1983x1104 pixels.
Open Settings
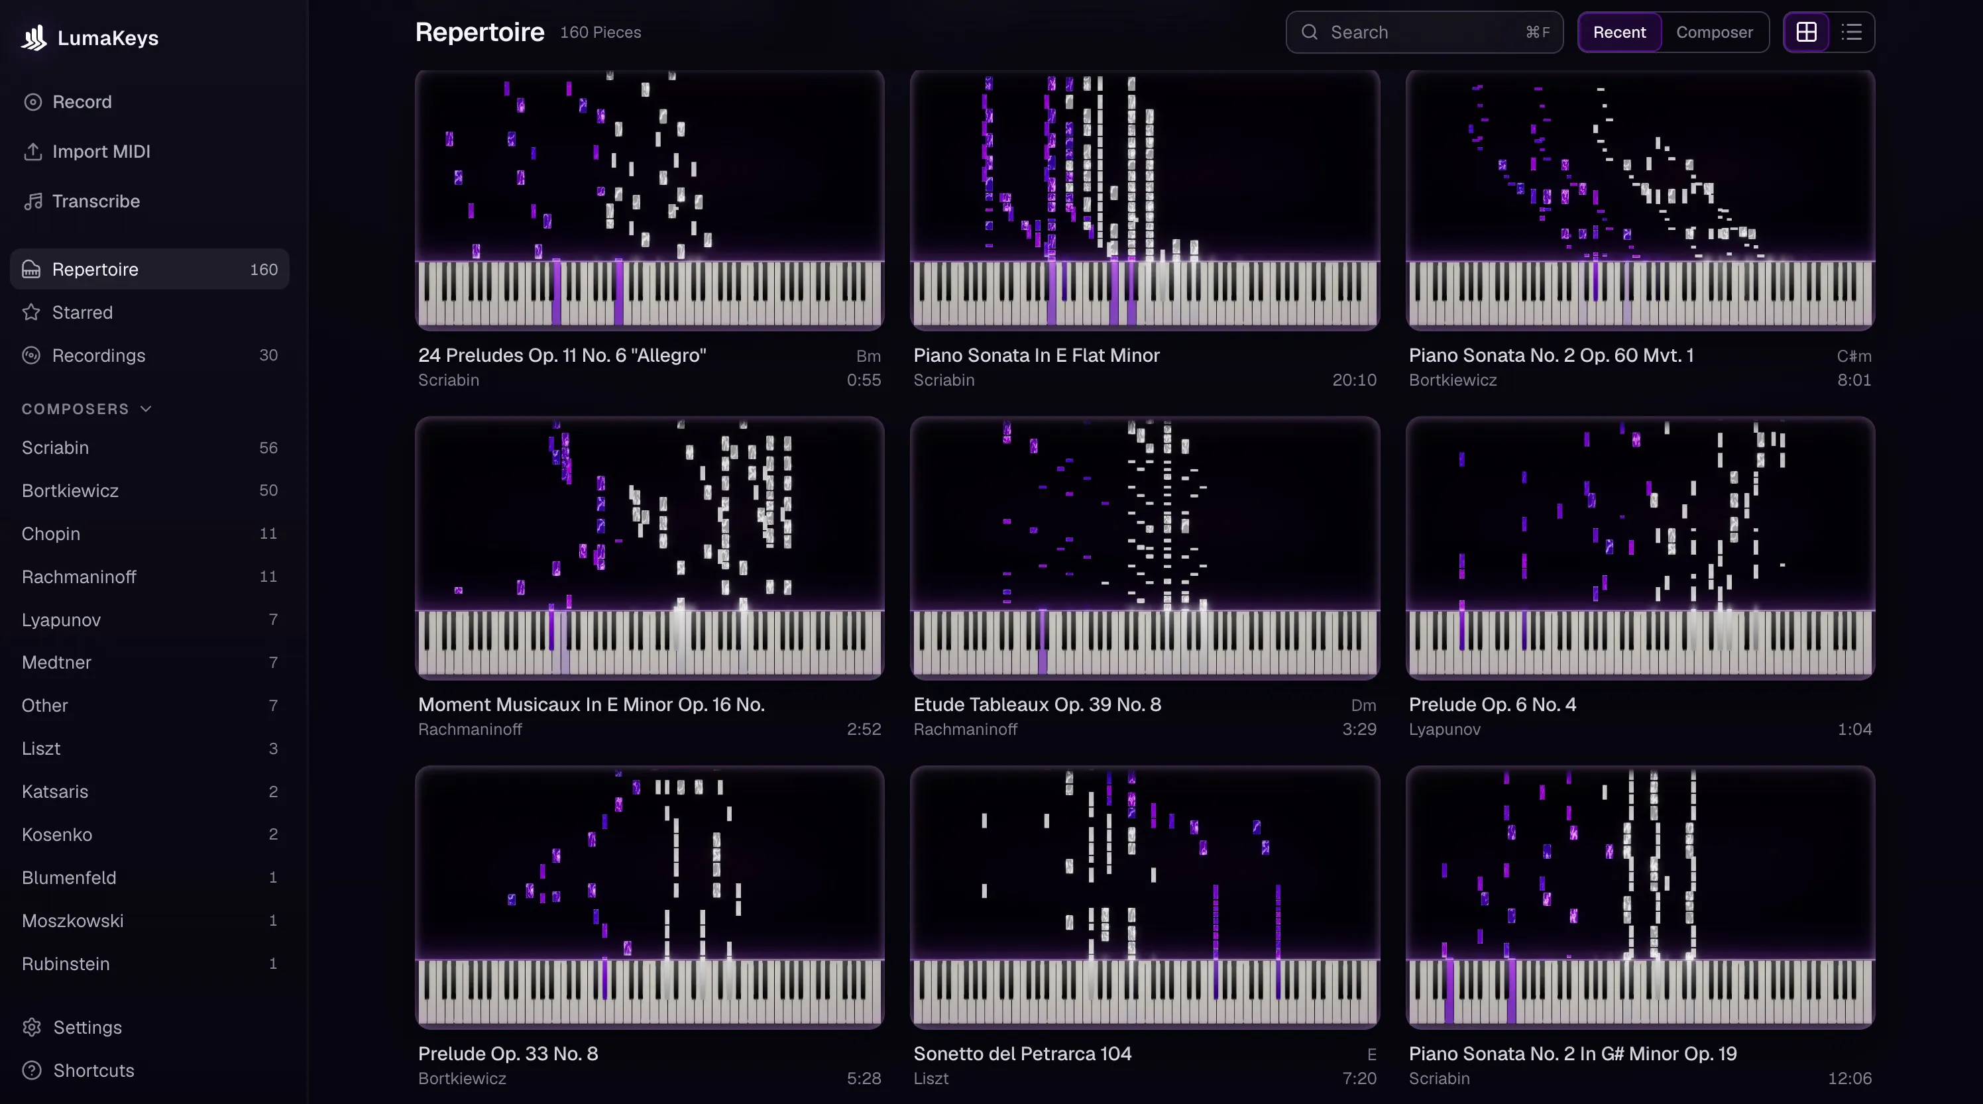coord(149,1028)
